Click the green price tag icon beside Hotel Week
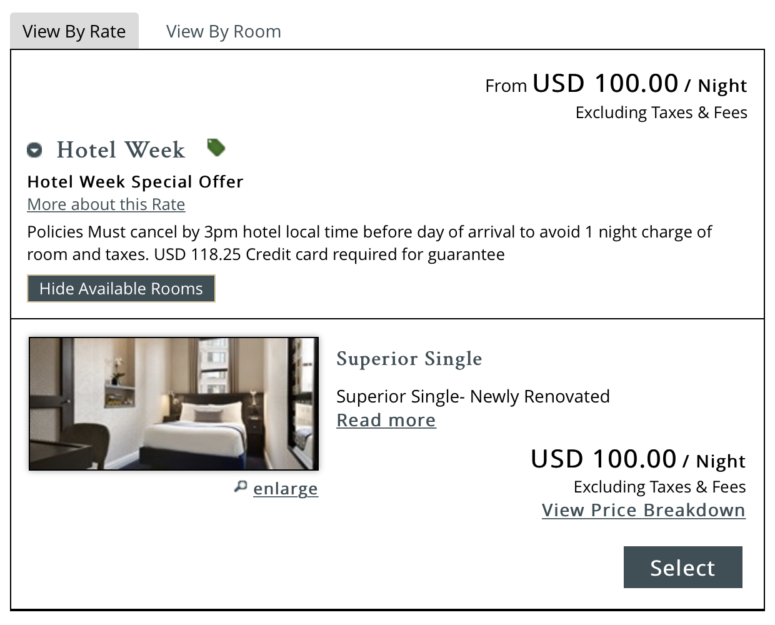Image resolution: width=775 pixels, height=625 pixels. [216, 148]
